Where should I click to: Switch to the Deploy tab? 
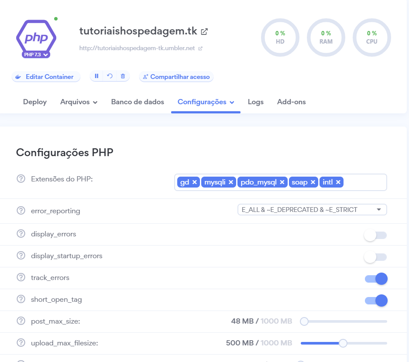click(34, 102)
